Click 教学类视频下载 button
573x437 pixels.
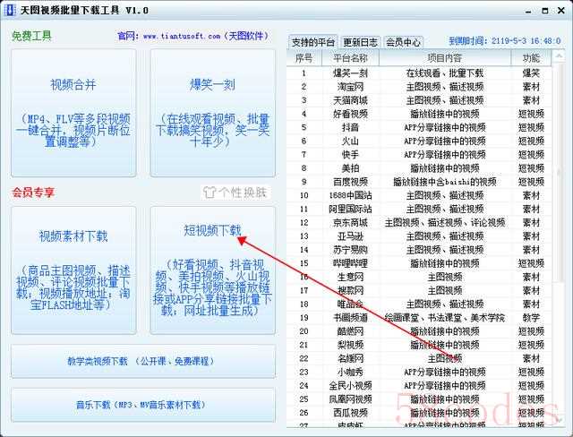(143, 361)
